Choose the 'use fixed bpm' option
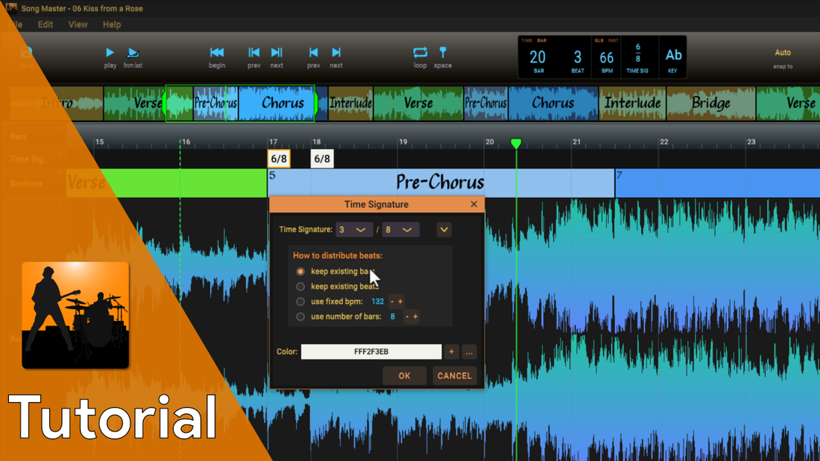820x461 pixels. tap(301, 301)
